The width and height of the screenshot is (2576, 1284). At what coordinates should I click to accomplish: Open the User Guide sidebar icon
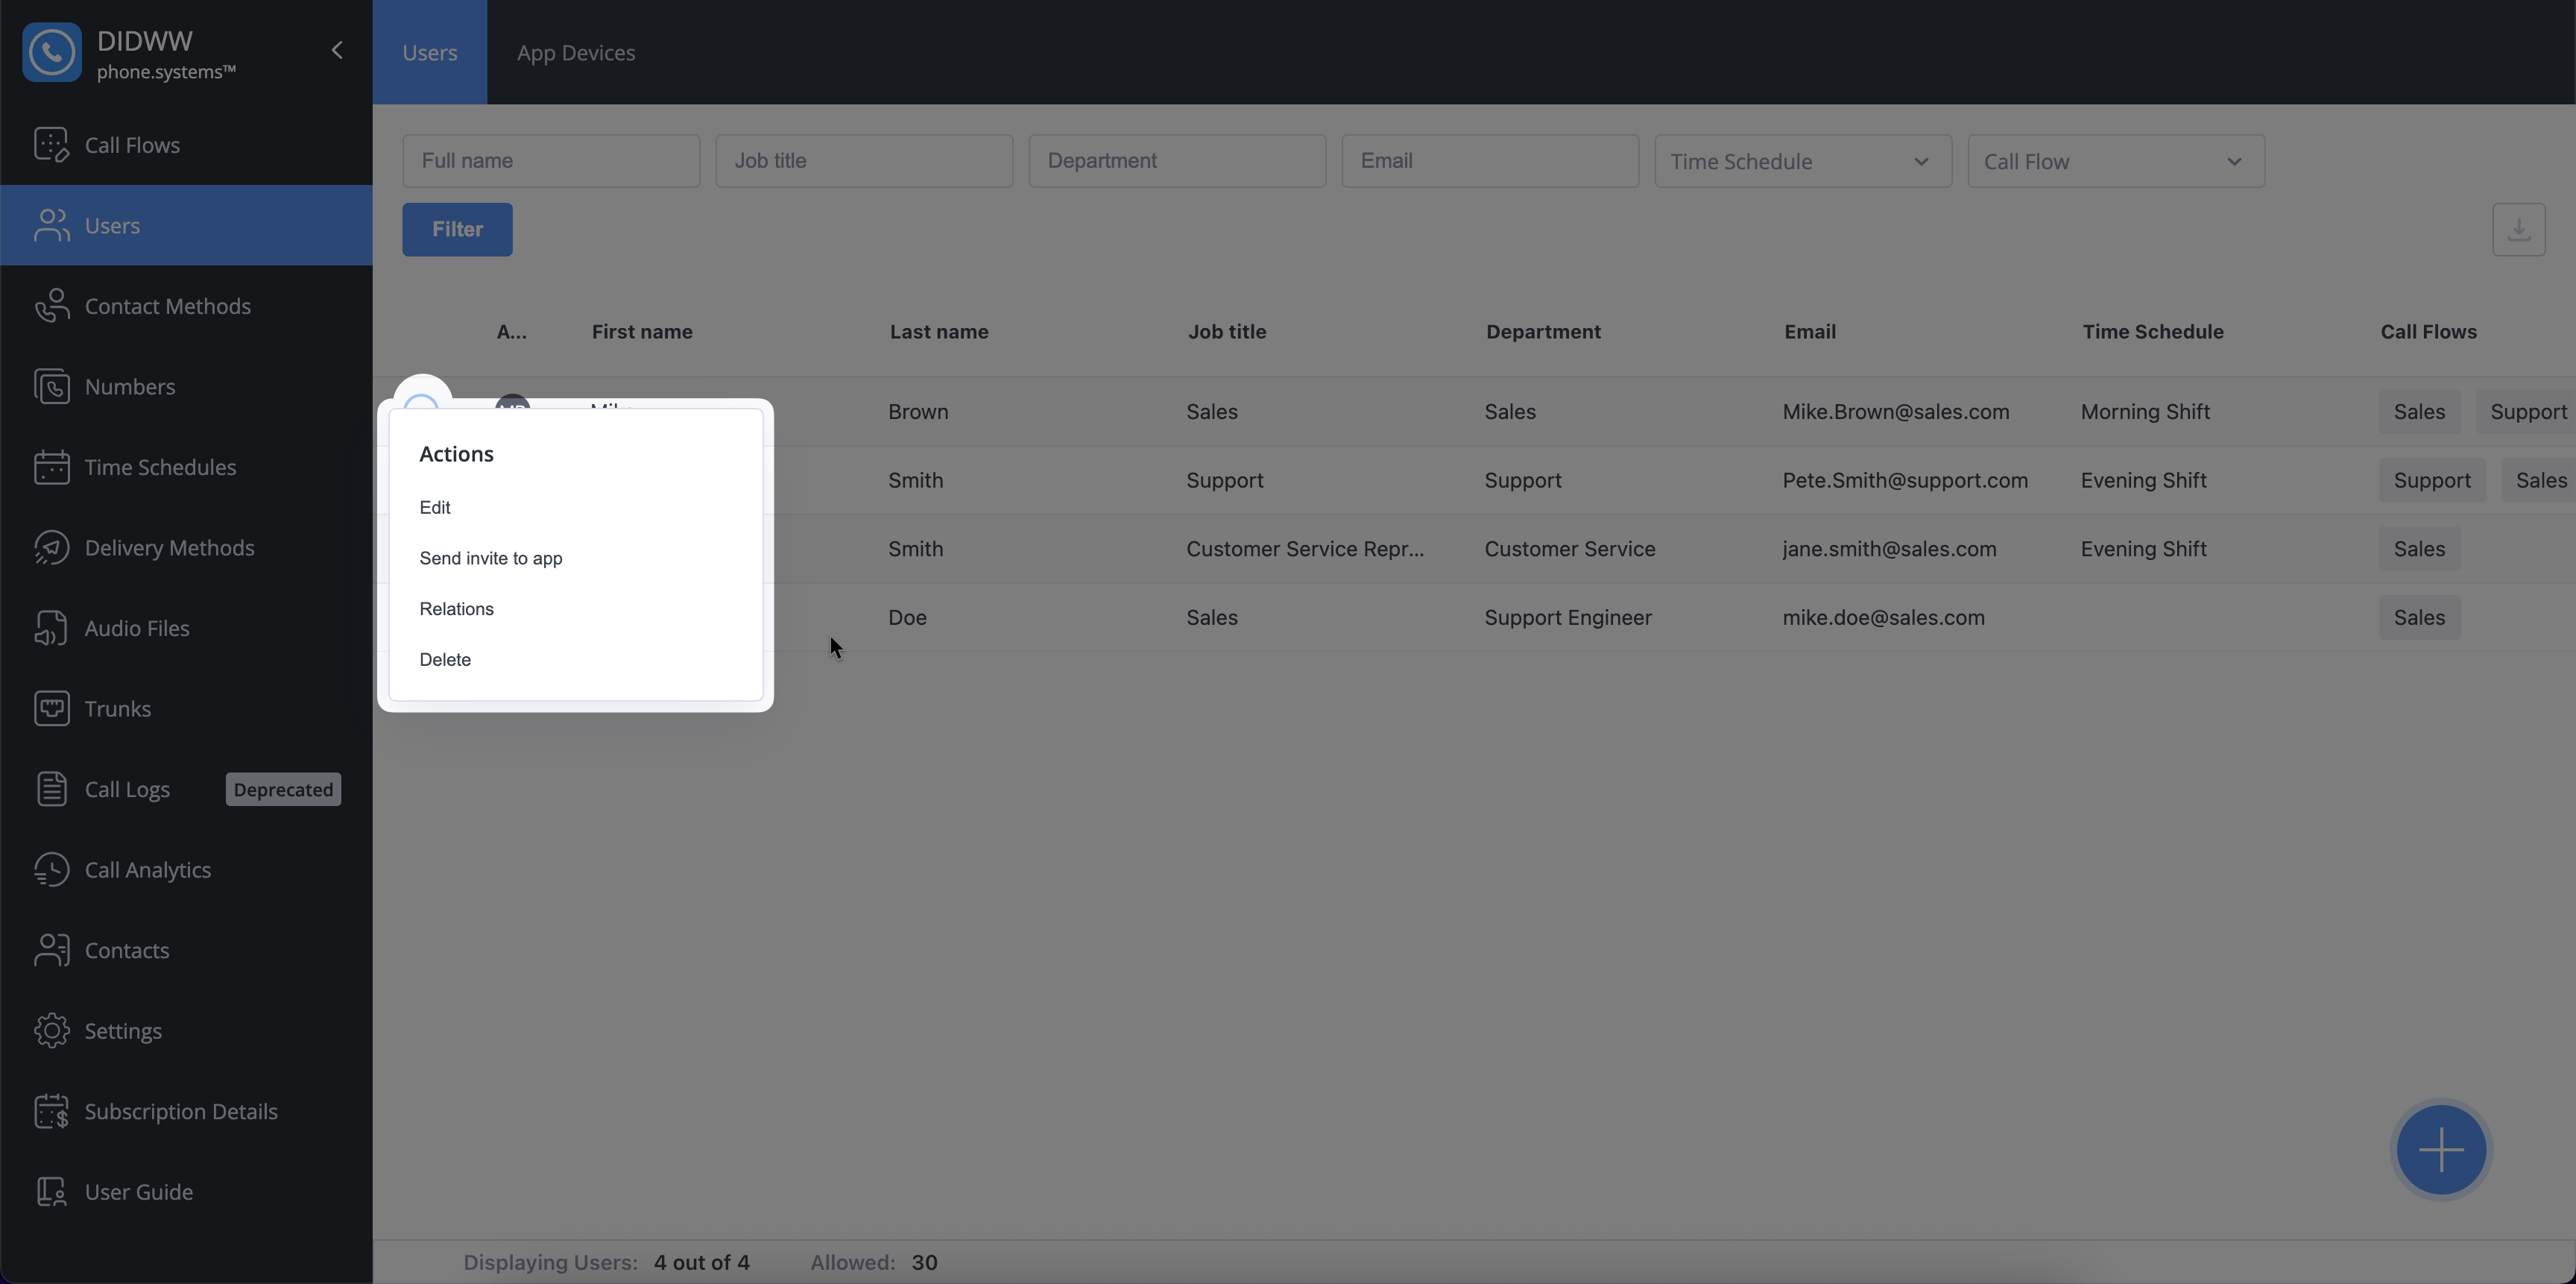[51, 1192]
